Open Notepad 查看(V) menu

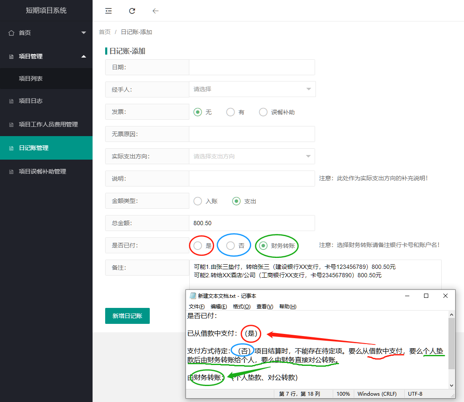265,307
